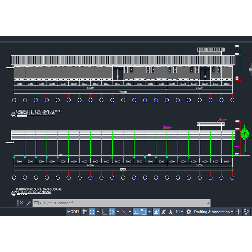Toggle isometric drafting icon
Viewport: 252px width, 252px height.
click(124, 212)
